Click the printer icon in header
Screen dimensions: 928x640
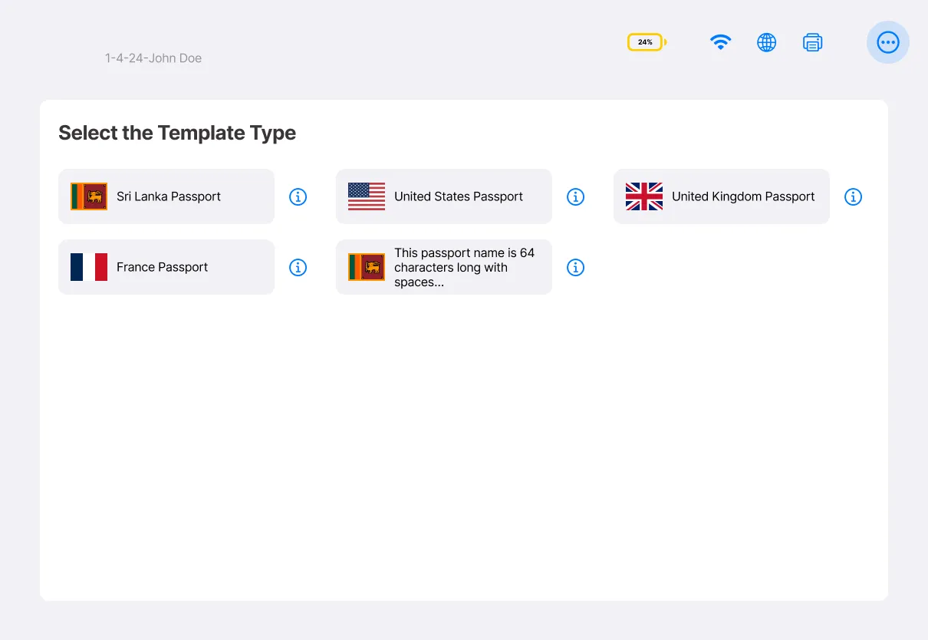(812, 42)
